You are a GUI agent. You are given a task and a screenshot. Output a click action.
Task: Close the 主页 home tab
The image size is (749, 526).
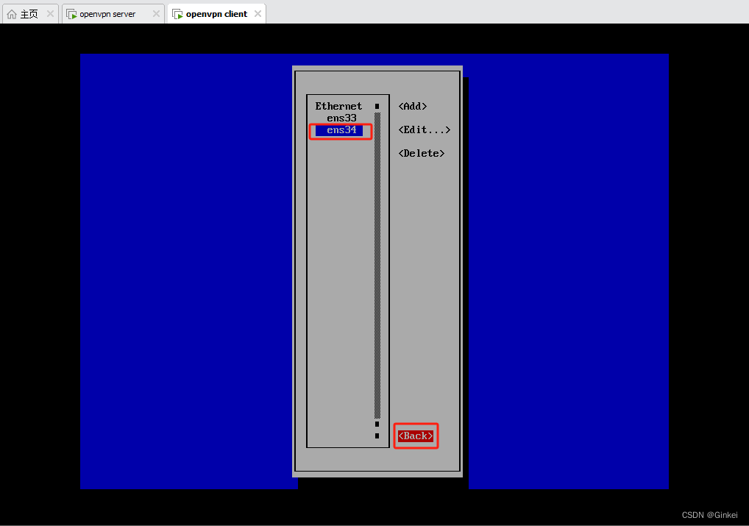pos(50,14)
